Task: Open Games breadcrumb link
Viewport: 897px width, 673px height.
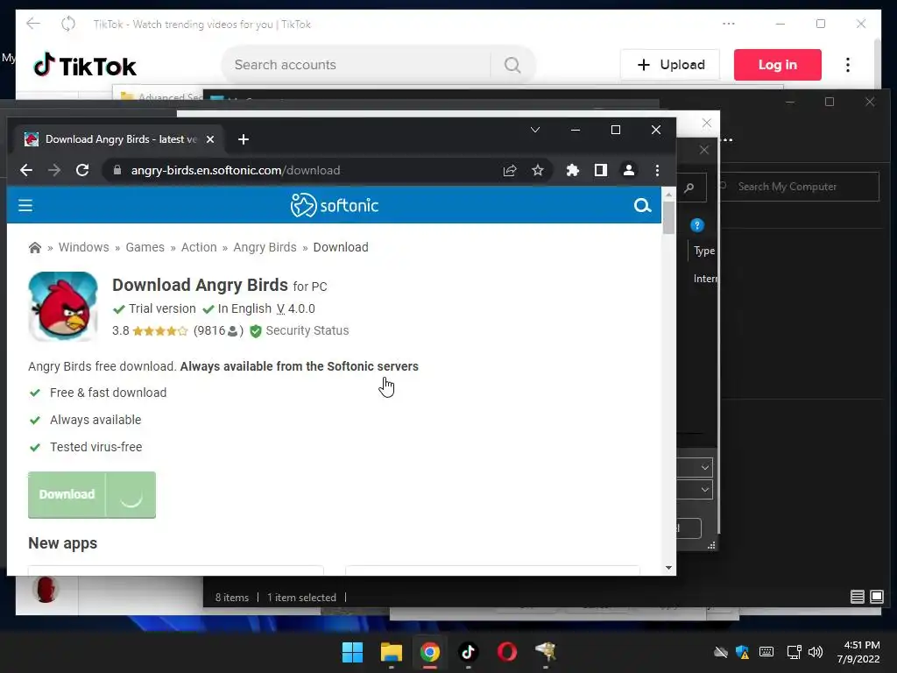Action: [145, 247]
